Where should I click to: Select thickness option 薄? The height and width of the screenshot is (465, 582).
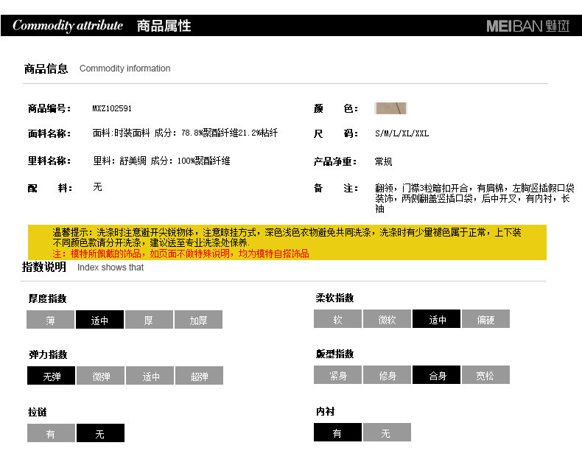pos(51,320)
